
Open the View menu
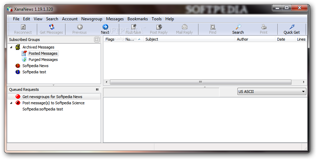[x=38, y=19]
